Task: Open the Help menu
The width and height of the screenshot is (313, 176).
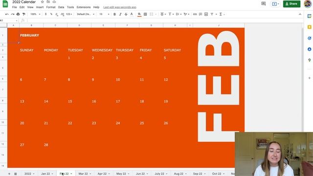Action: (96, 7)
